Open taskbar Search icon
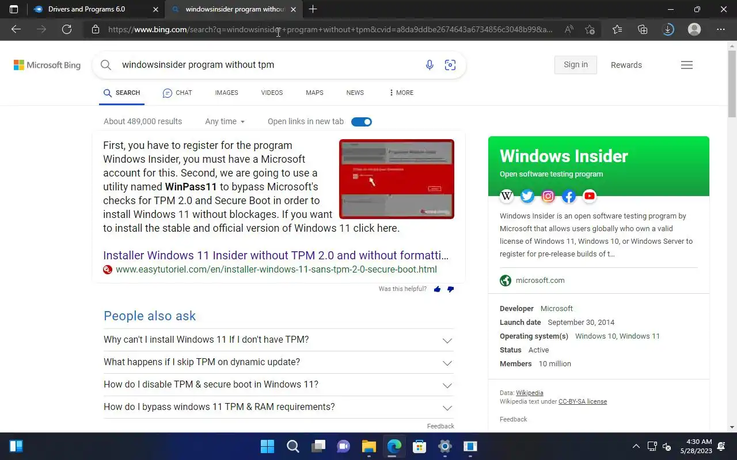This screenshot has height=460, width=737. [x=292, y=446]
